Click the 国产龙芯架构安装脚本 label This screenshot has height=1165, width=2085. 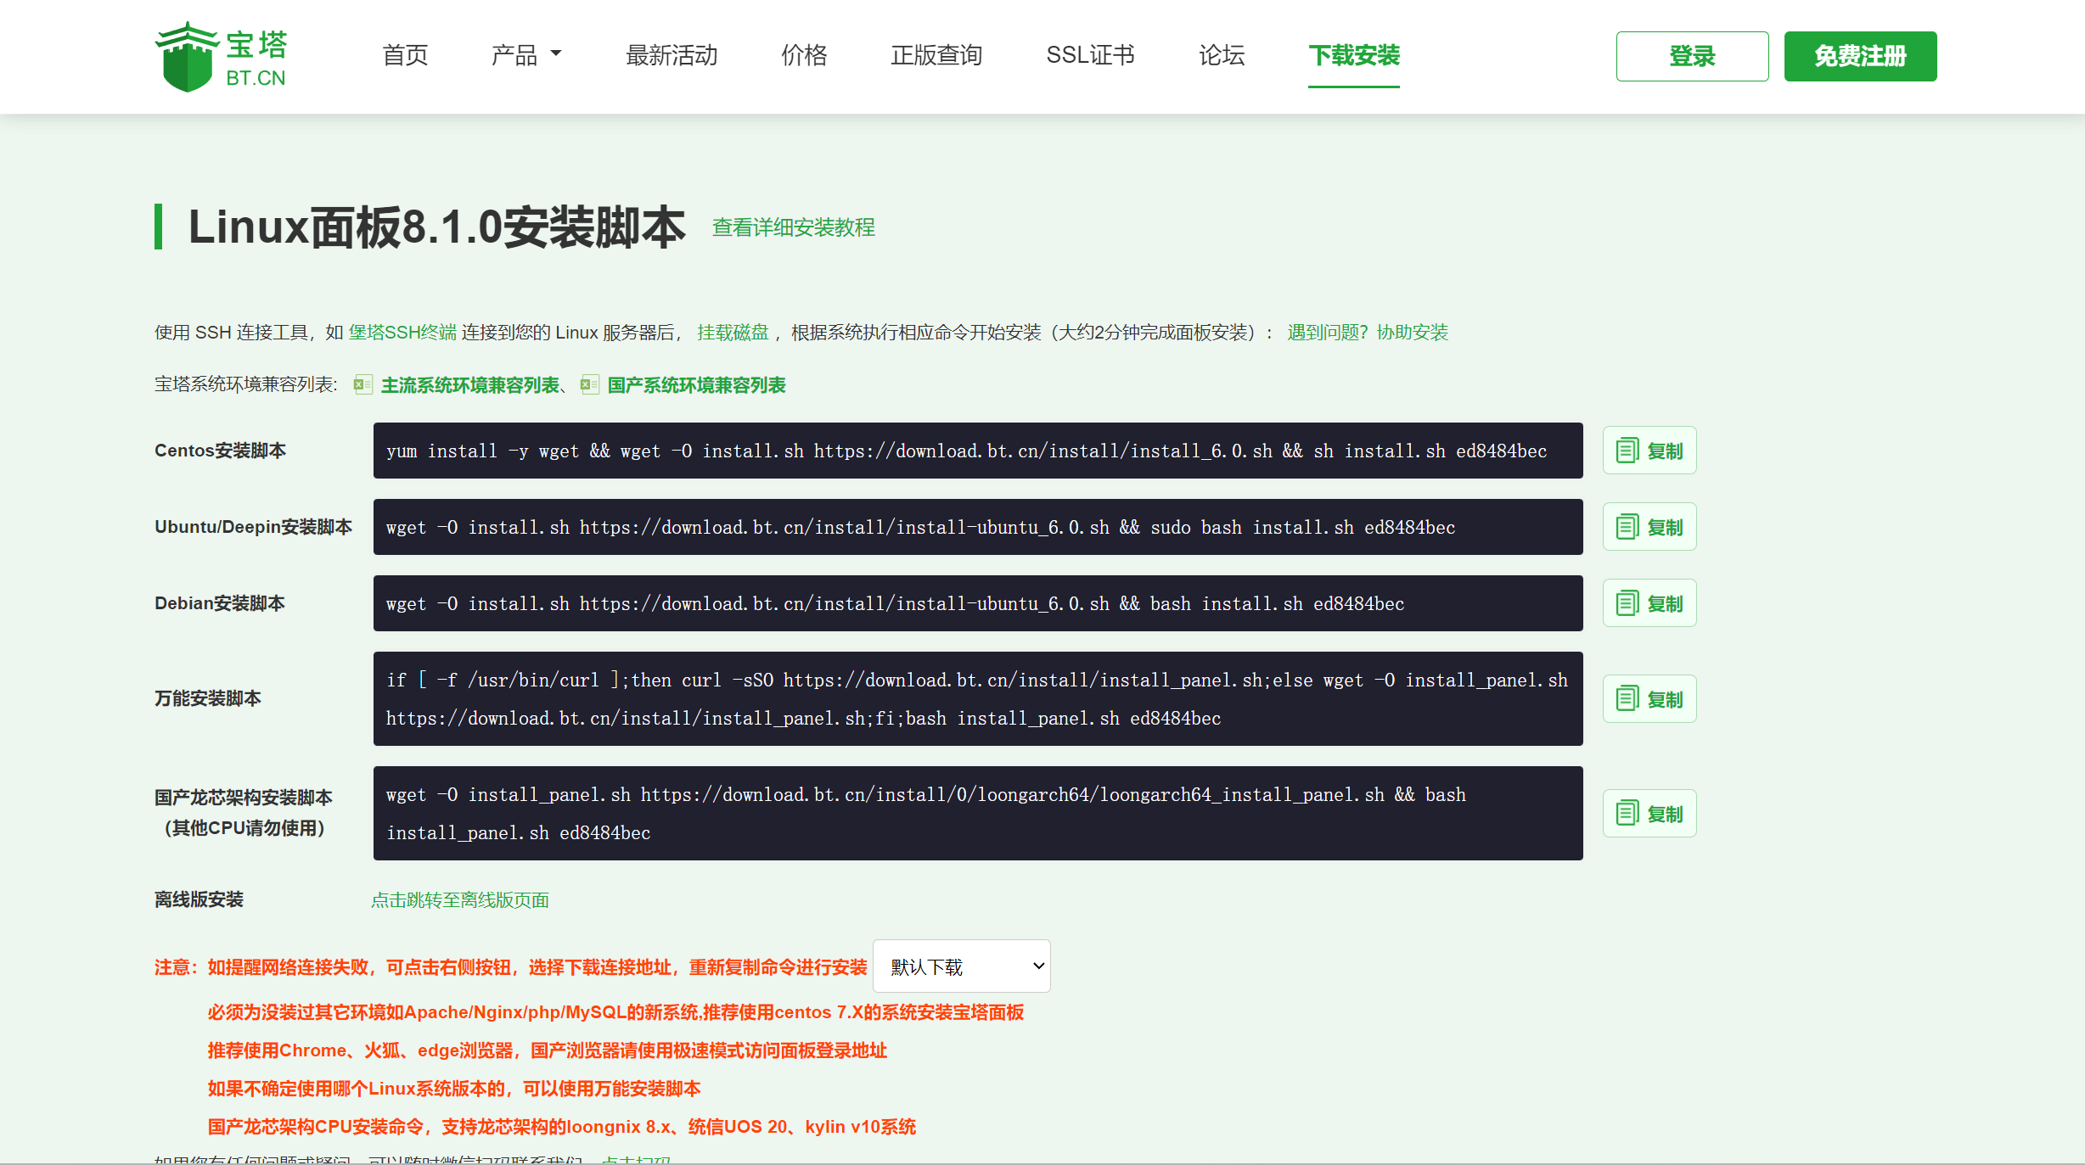point(244,813)
